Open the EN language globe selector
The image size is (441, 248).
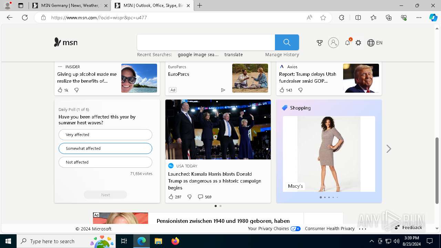point(375,43)
